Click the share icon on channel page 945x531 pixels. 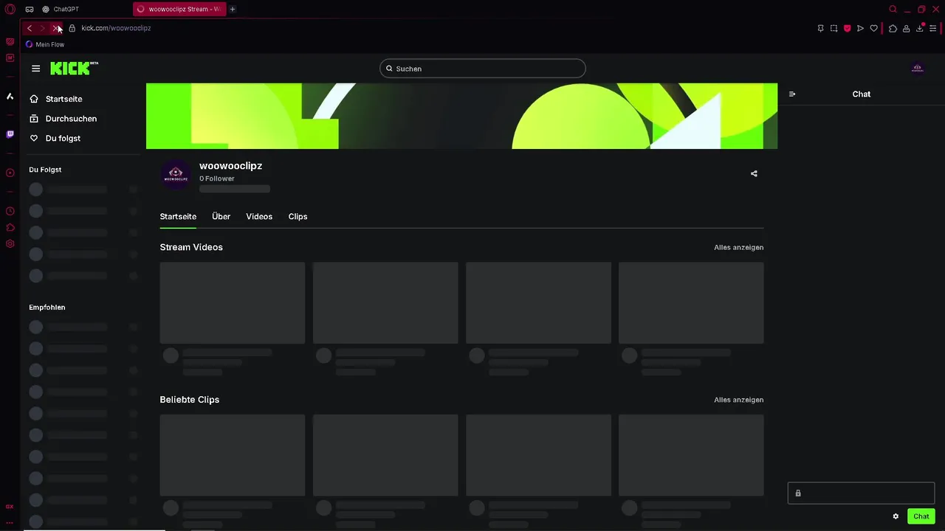coord(754,174)
